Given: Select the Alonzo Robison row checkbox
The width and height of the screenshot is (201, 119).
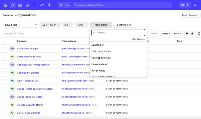Looking at the screenshot, I should [4, 97].
